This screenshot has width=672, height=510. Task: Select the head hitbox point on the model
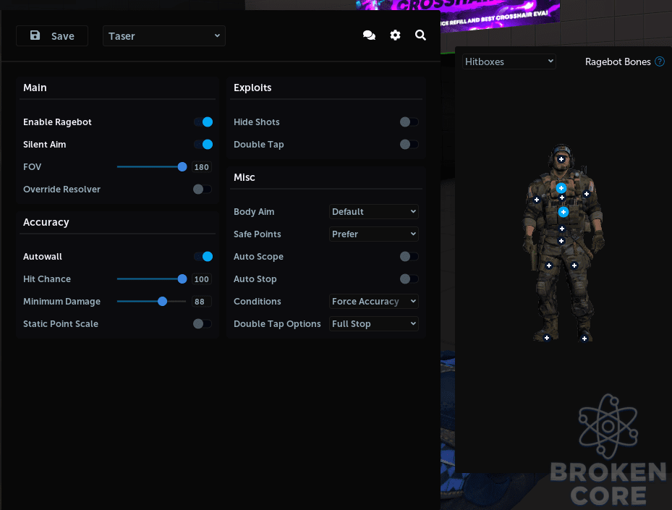point(561,159)
